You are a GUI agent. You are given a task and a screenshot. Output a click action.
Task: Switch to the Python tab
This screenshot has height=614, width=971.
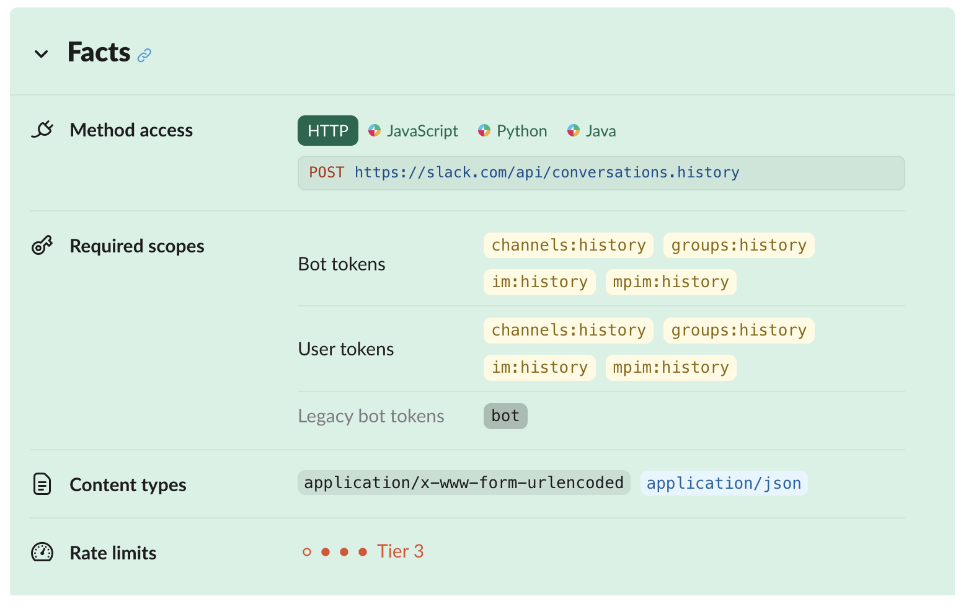click(x=513, y=131)
